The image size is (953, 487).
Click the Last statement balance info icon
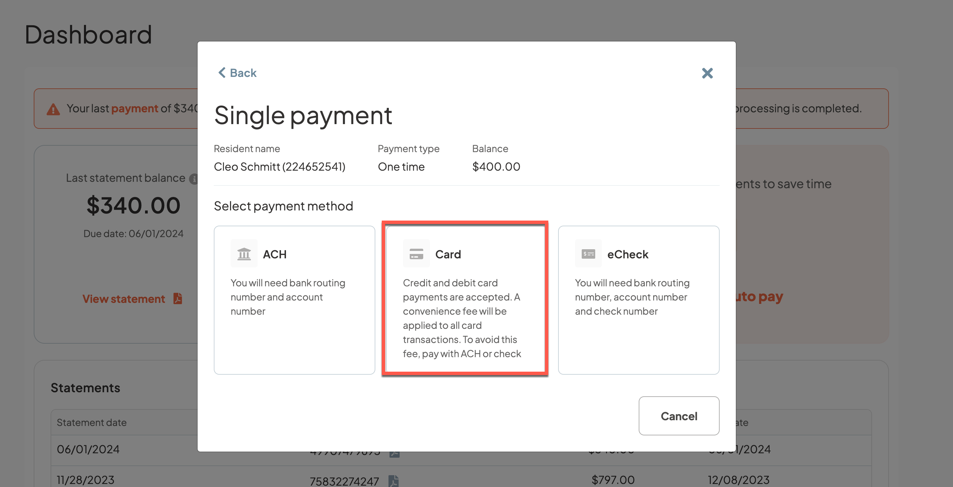point(194,179)
